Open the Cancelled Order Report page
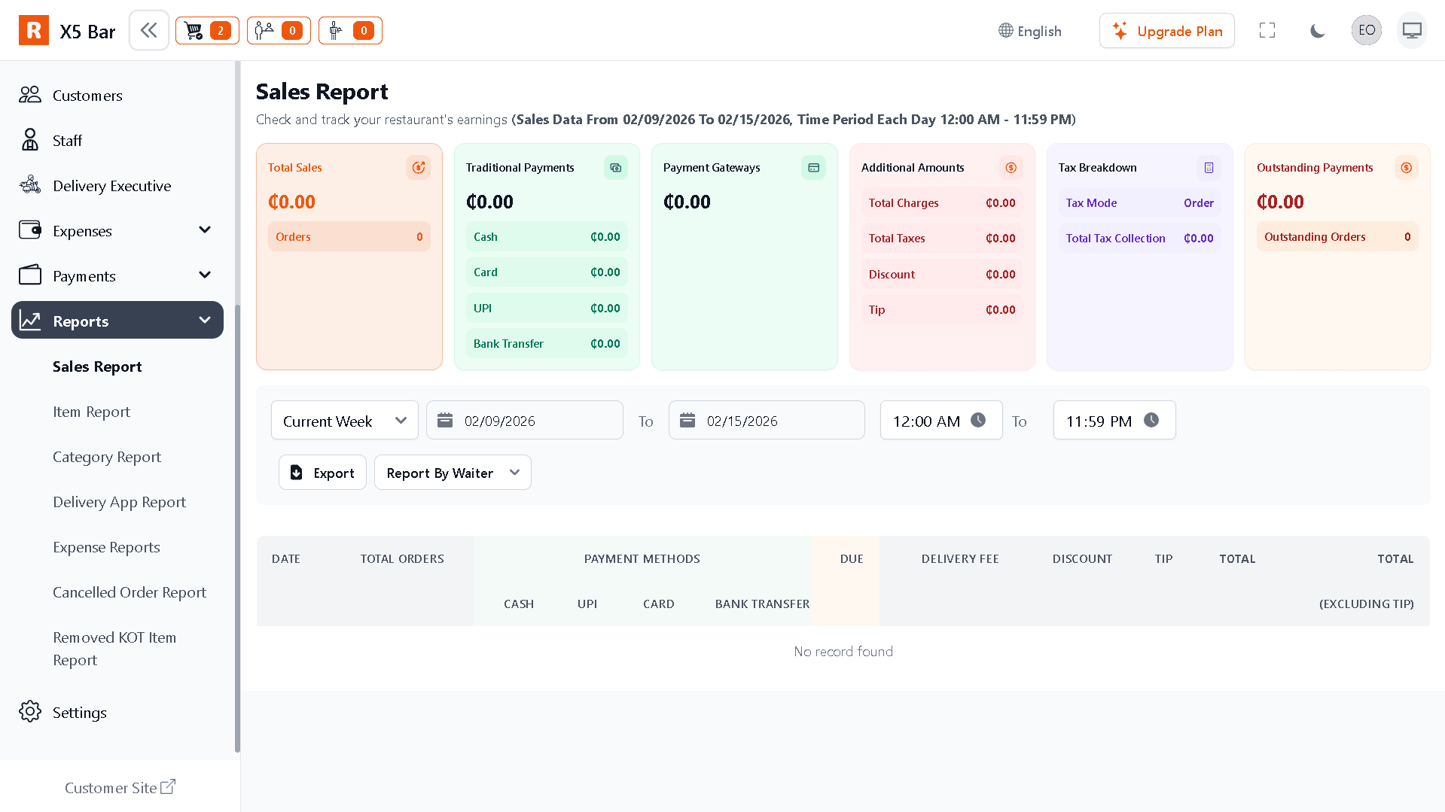 pos(130,592)
